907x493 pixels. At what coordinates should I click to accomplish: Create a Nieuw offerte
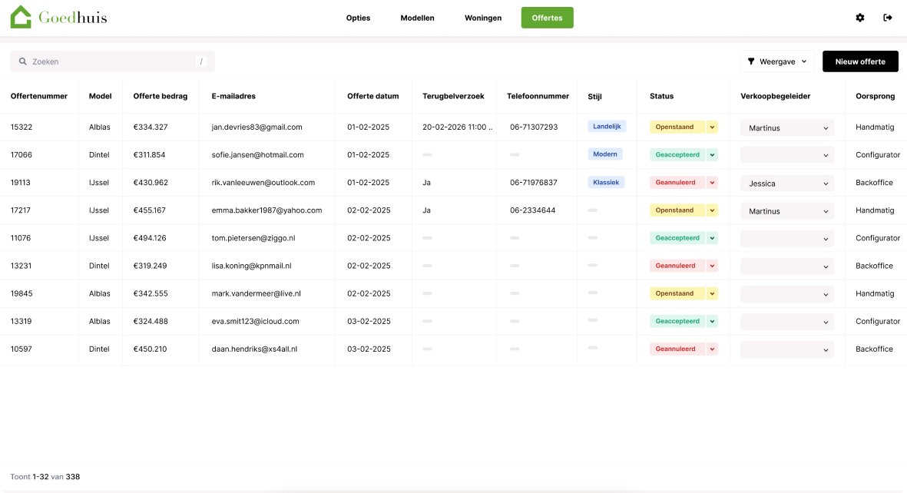(860, 61)
